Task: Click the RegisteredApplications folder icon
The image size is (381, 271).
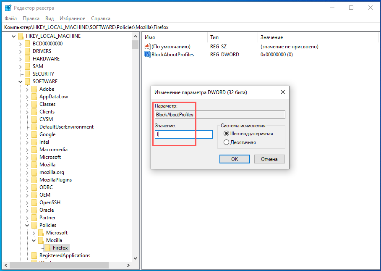Action: point(34,255)
